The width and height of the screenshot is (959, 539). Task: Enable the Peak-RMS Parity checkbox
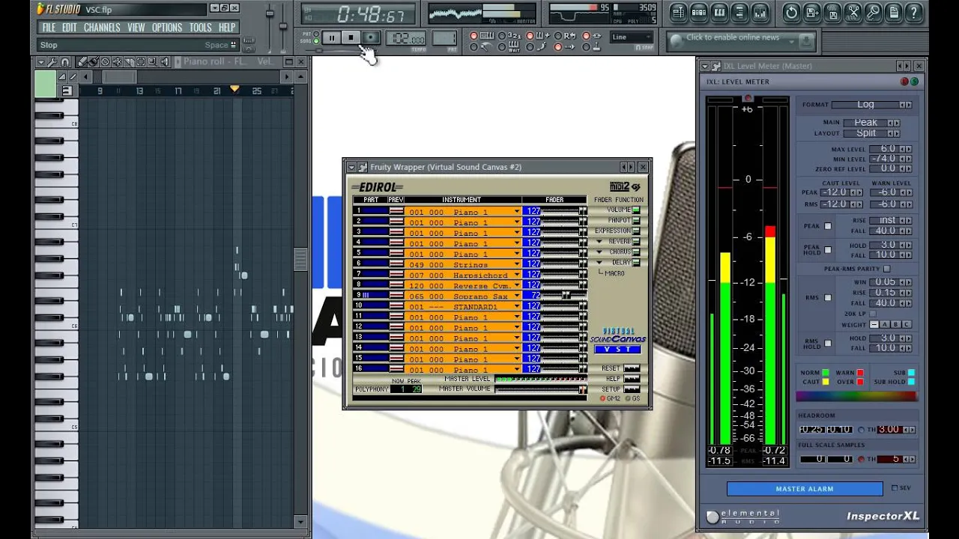tap(886, 269)
